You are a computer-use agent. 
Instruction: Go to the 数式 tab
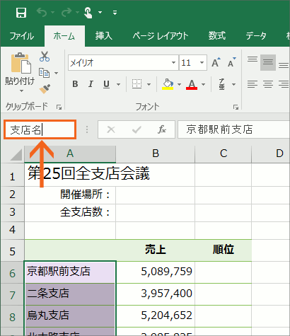[217, 36]
